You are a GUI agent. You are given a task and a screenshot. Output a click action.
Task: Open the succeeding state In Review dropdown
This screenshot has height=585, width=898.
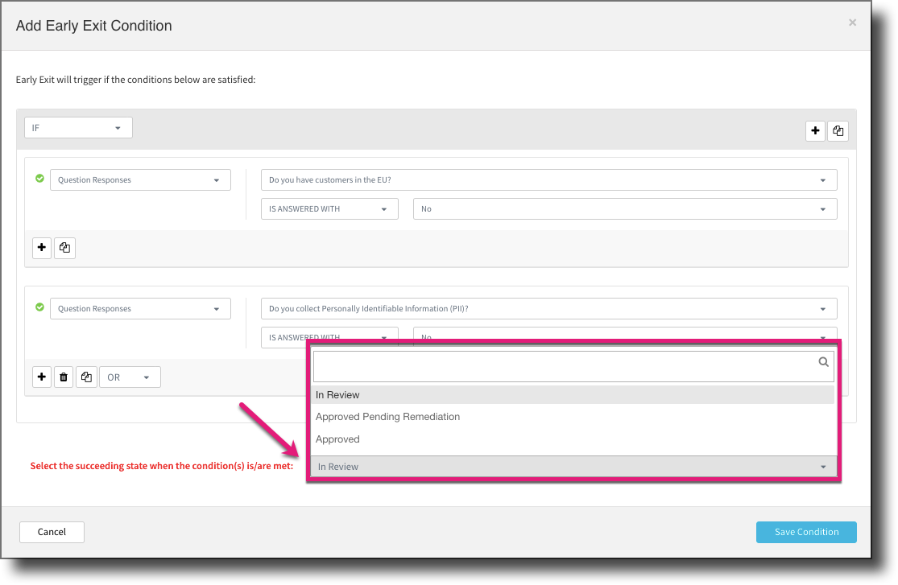(x=573, y=466)
